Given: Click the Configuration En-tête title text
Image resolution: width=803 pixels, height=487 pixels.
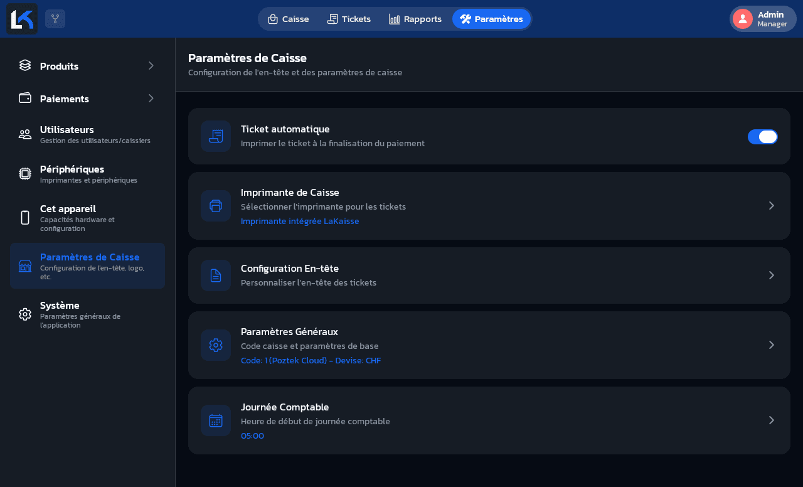Looking at the screenshot, I should [290, 268].
